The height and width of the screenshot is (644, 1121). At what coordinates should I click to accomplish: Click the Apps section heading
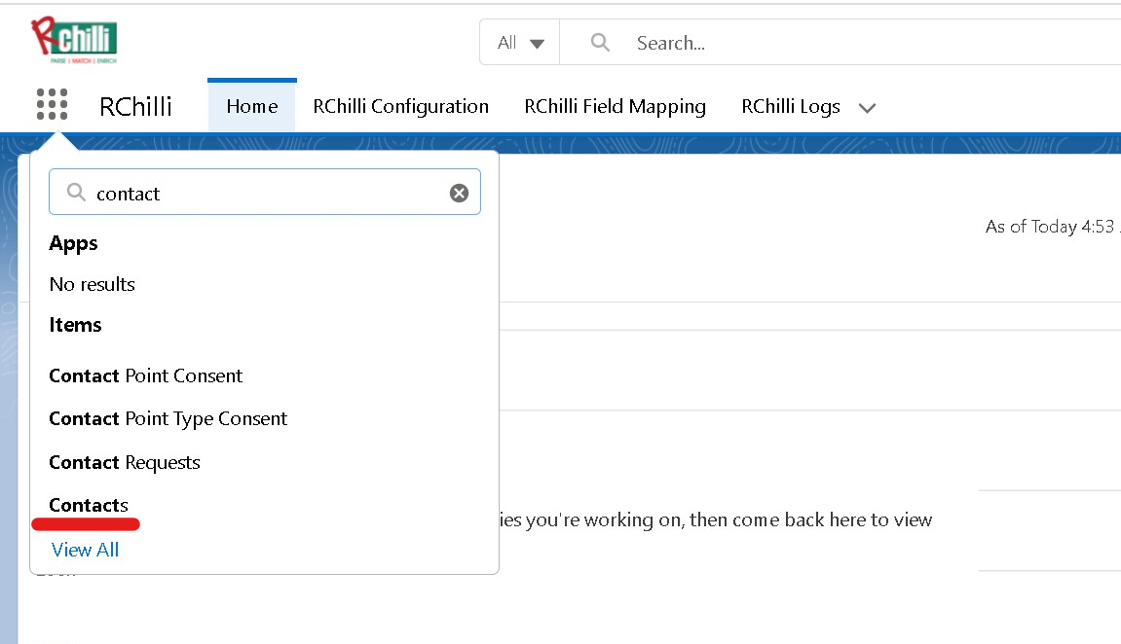point(74,243)
